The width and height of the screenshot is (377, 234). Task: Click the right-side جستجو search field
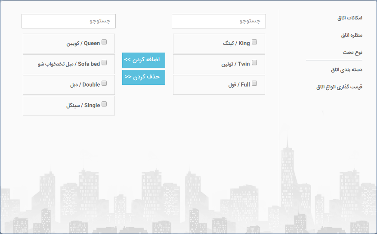coord(219,21)
